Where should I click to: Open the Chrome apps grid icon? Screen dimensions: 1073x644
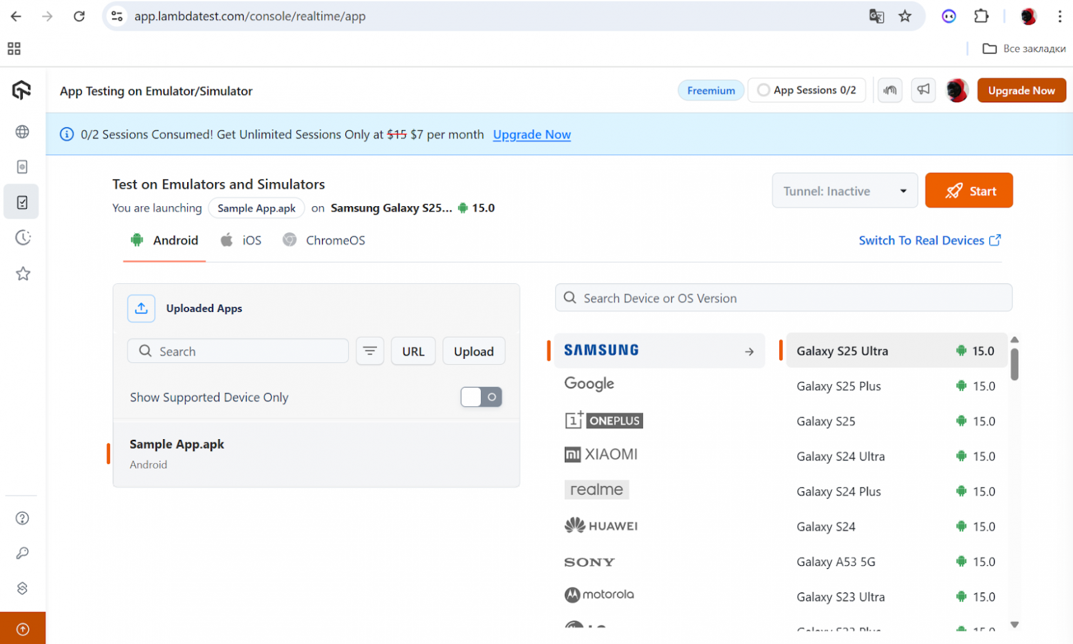pyautogui.click(x=14, y=49)
